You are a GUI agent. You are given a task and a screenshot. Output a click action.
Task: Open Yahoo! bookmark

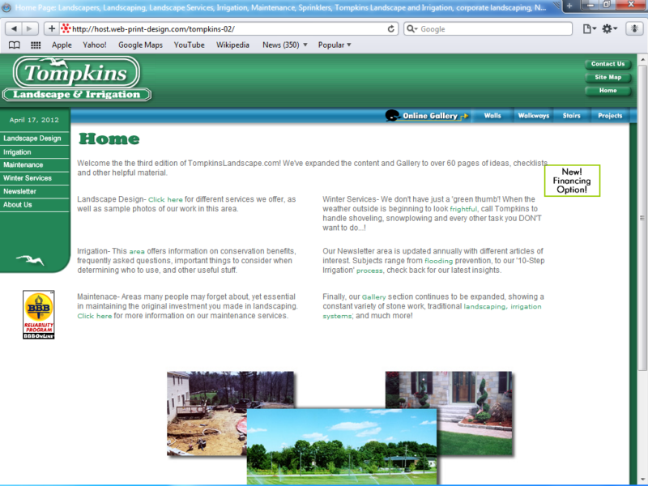click(x=94, y=45)
